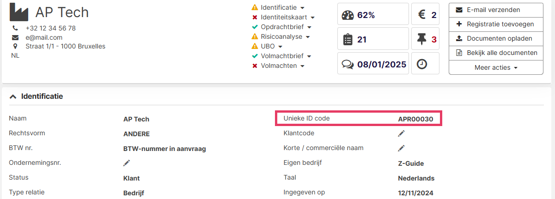Expand the Identificatie status dropdown
555x199 pixels.
click(x=302, y=8)
